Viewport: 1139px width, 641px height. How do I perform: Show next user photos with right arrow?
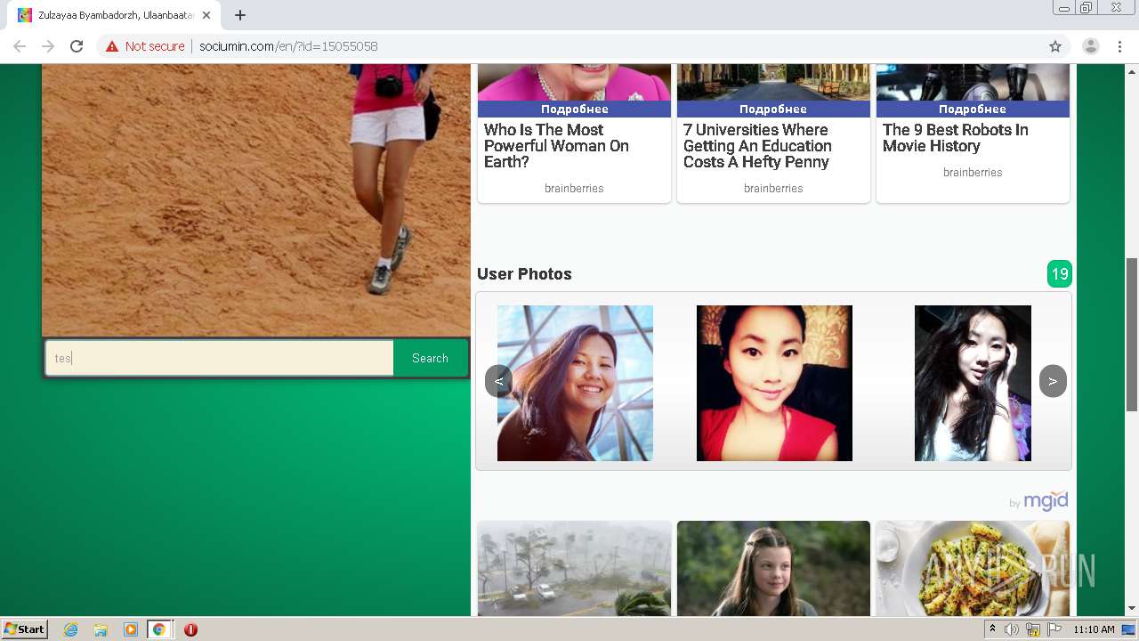pyautogui.click(x=1053, y=381)
